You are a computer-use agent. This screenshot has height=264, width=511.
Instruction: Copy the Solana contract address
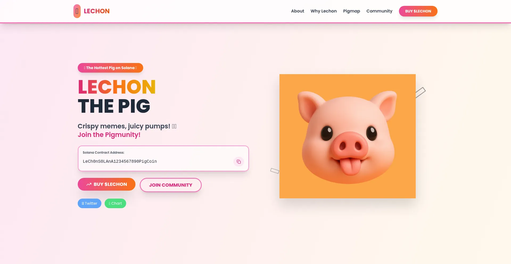pyautogui.click(x=239, y=162)
